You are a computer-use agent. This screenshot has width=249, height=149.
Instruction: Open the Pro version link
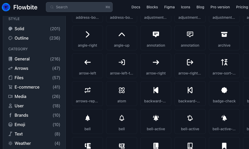[x=220, y=7]
